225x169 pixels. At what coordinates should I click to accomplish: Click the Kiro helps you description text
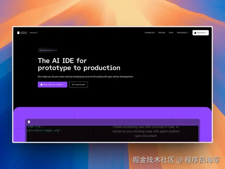tap(85, 77)
